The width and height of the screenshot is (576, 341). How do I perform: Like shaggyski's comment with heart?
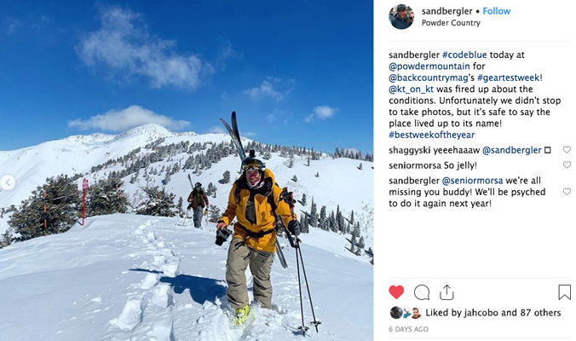click(567, 149)
